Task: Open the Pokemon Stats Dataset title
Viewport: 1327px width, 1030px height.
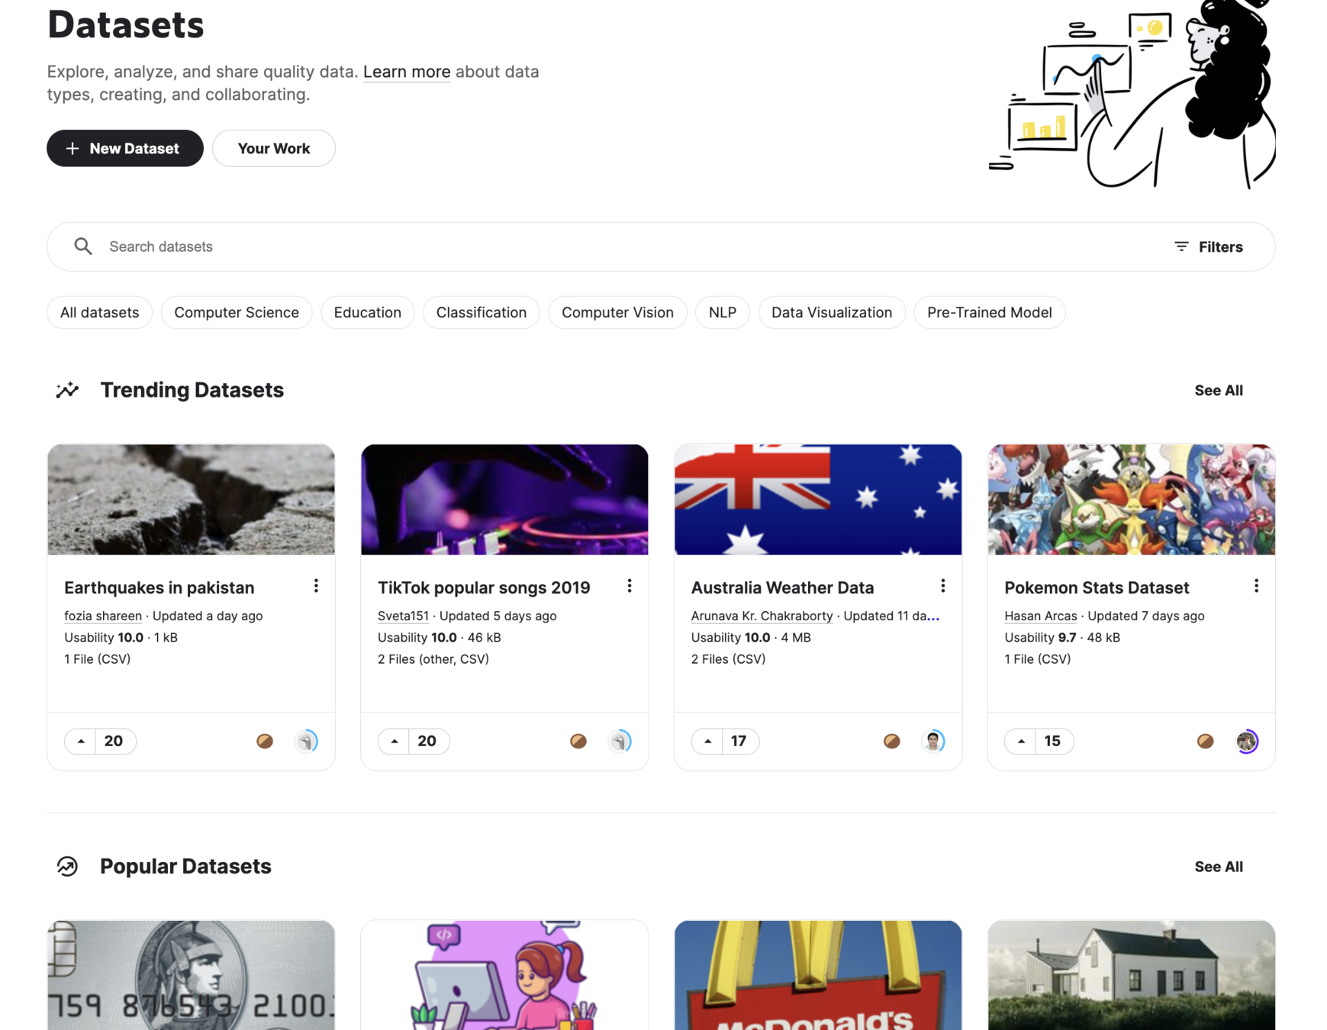Action: (x=1097, y=587)
